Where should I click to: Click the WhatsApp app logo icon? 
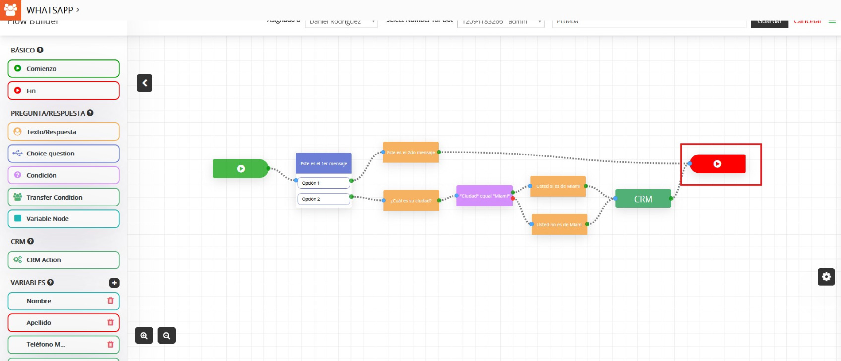[x=10, y=10]
